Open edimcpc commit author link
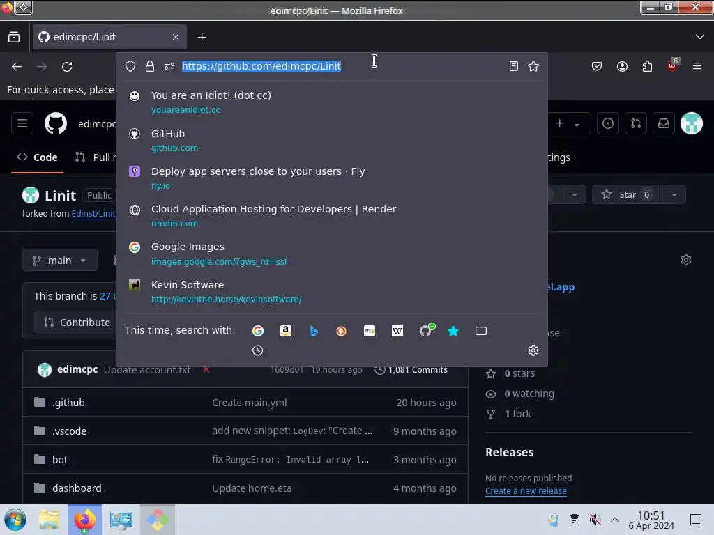 [x=77, y=369]
